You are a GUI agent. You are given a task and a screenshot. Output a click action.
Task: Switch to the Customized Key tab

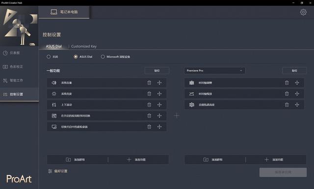tap(84, 46)
